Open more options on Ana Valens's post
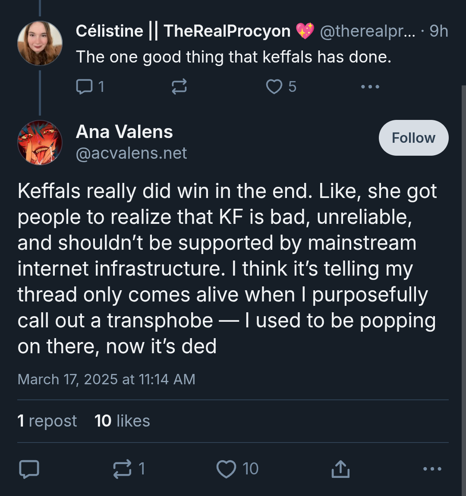This screenshot has width=466, height=496. coord(432,469)
